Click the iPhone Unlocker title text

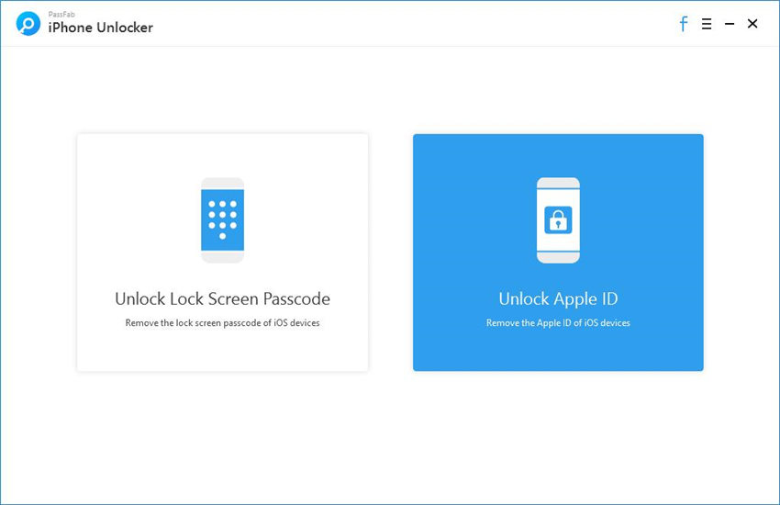point(101,28)
